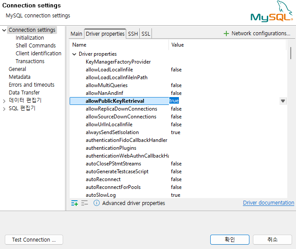The height and width of the screenshot is (249, 296).
Task: Select the autoSlowLog property
Action: click(x=101, y=195)
